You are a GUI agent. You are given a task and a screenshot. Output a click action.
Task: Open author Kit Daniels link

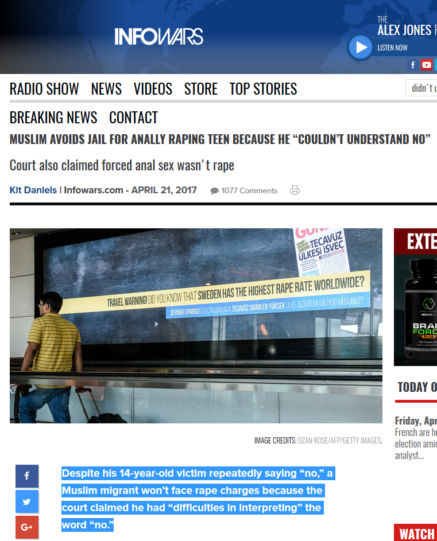click(x=33, y=190)
